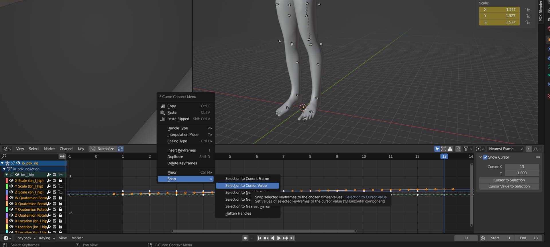Click pin icon beside io_pdx_rig
Screen dimensions: 550x247
pos(13,163)
